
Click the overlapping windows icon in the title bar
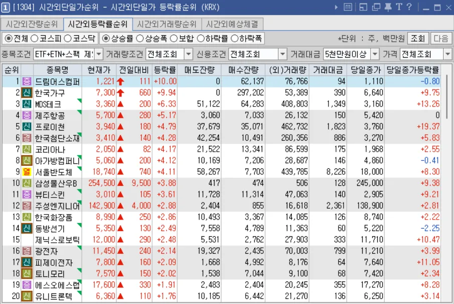tap(376, 7)
